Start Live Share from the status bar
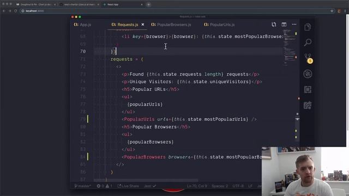Image resolution: width=349 pixels, height=196 pixels. coord(128,186)
